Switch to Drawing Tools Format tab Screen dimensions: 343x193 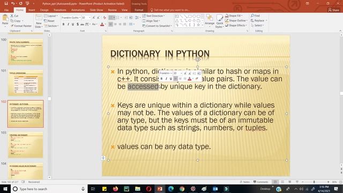tap(139, 10)
